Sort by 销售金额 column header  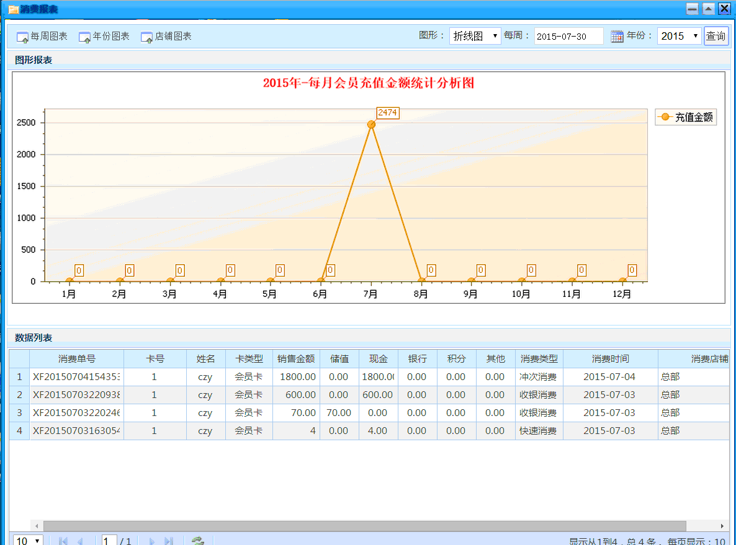pyautogui.click(x=296, y=359)
